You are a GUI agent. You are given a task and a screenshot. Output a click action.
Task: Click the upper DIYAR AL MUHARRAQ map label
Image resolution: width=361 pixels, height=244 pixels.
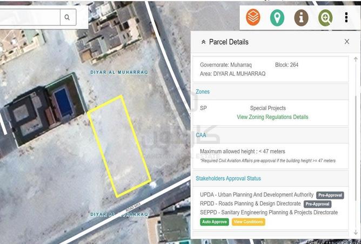[x=119, y=72]
